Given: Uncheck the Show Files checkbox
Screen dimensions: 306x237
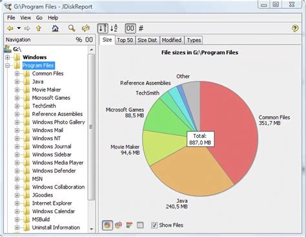Looking at the screenshot, I should tap(154, 225).
